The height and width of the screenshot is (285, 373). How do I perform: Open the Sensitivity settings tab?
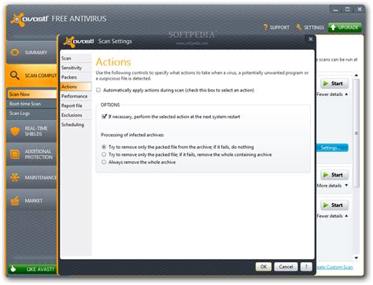coord(76,68)
